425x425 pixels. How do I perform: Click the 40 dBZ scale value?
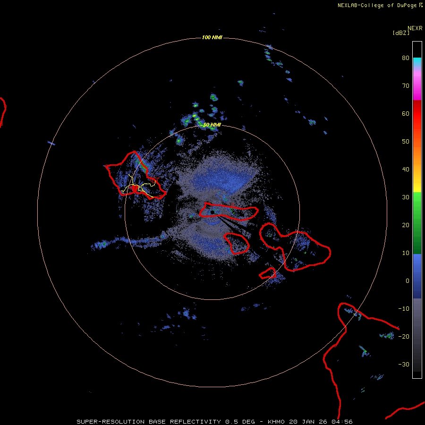pos(406,170)
